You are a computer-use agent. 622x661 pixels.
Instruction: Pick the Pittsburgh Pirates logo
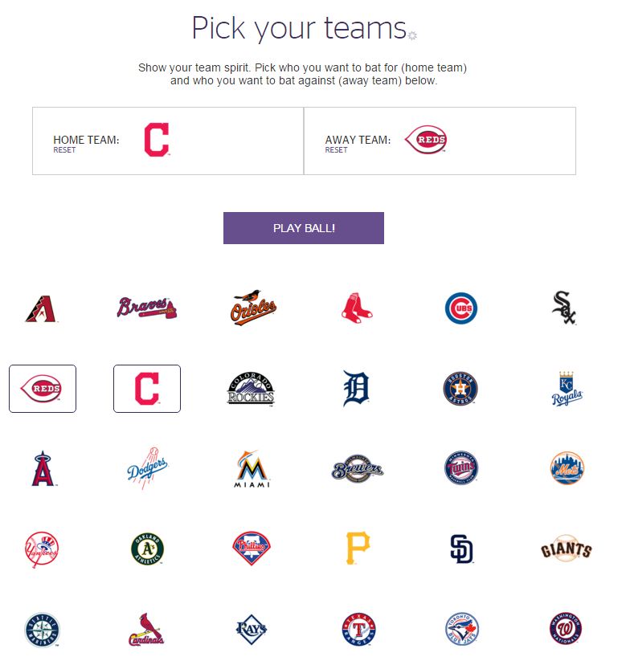tap(357, 549)
